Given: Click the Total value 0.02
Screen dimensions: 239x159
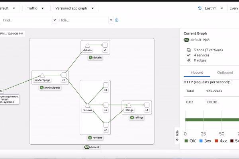Looking at the screenshot, I should pyautogui.click(x=190, y=102).
